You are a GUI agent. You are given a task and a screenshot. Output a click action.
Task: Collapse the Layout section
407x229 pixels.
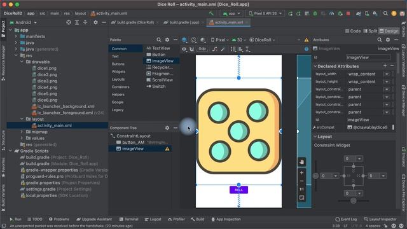[315, 137]
